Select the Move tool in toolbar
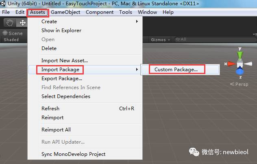257x164 pixels. pos(22,23)
